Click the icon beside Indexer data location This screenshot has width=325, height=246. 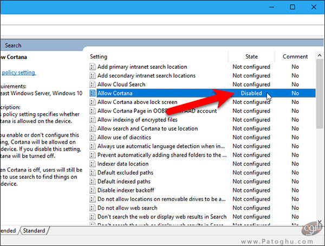93,164
